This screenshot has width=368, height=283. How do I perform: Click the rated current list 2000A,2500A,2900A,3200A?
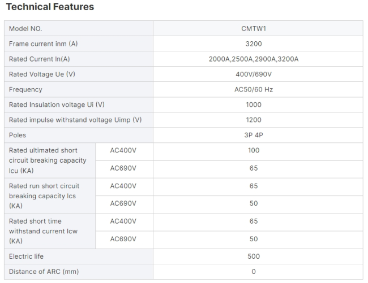pyautogui.click(x=254, y=59)
